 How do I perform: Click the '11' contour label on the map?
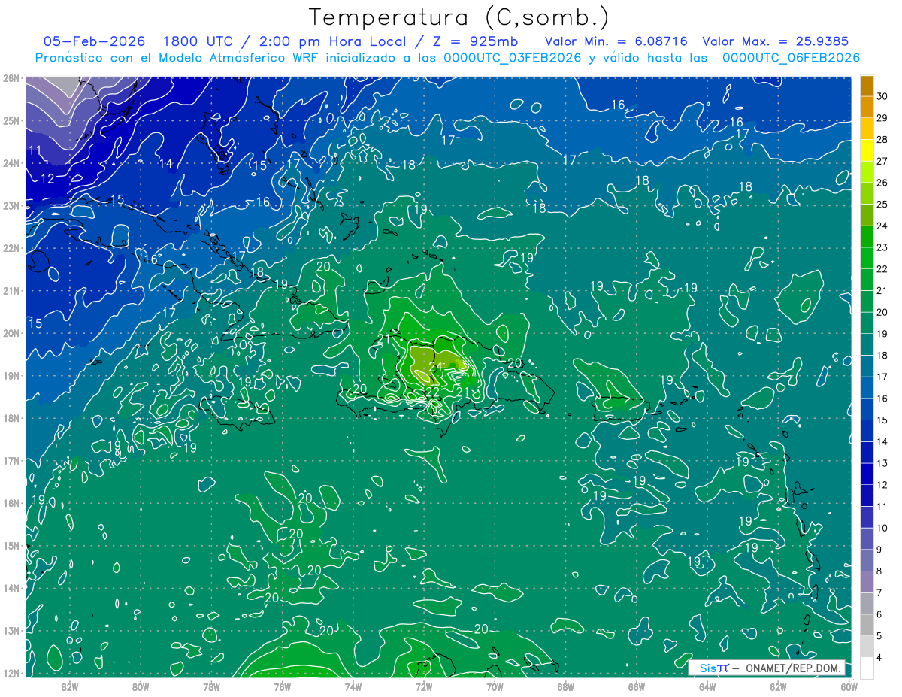point(35,150)
